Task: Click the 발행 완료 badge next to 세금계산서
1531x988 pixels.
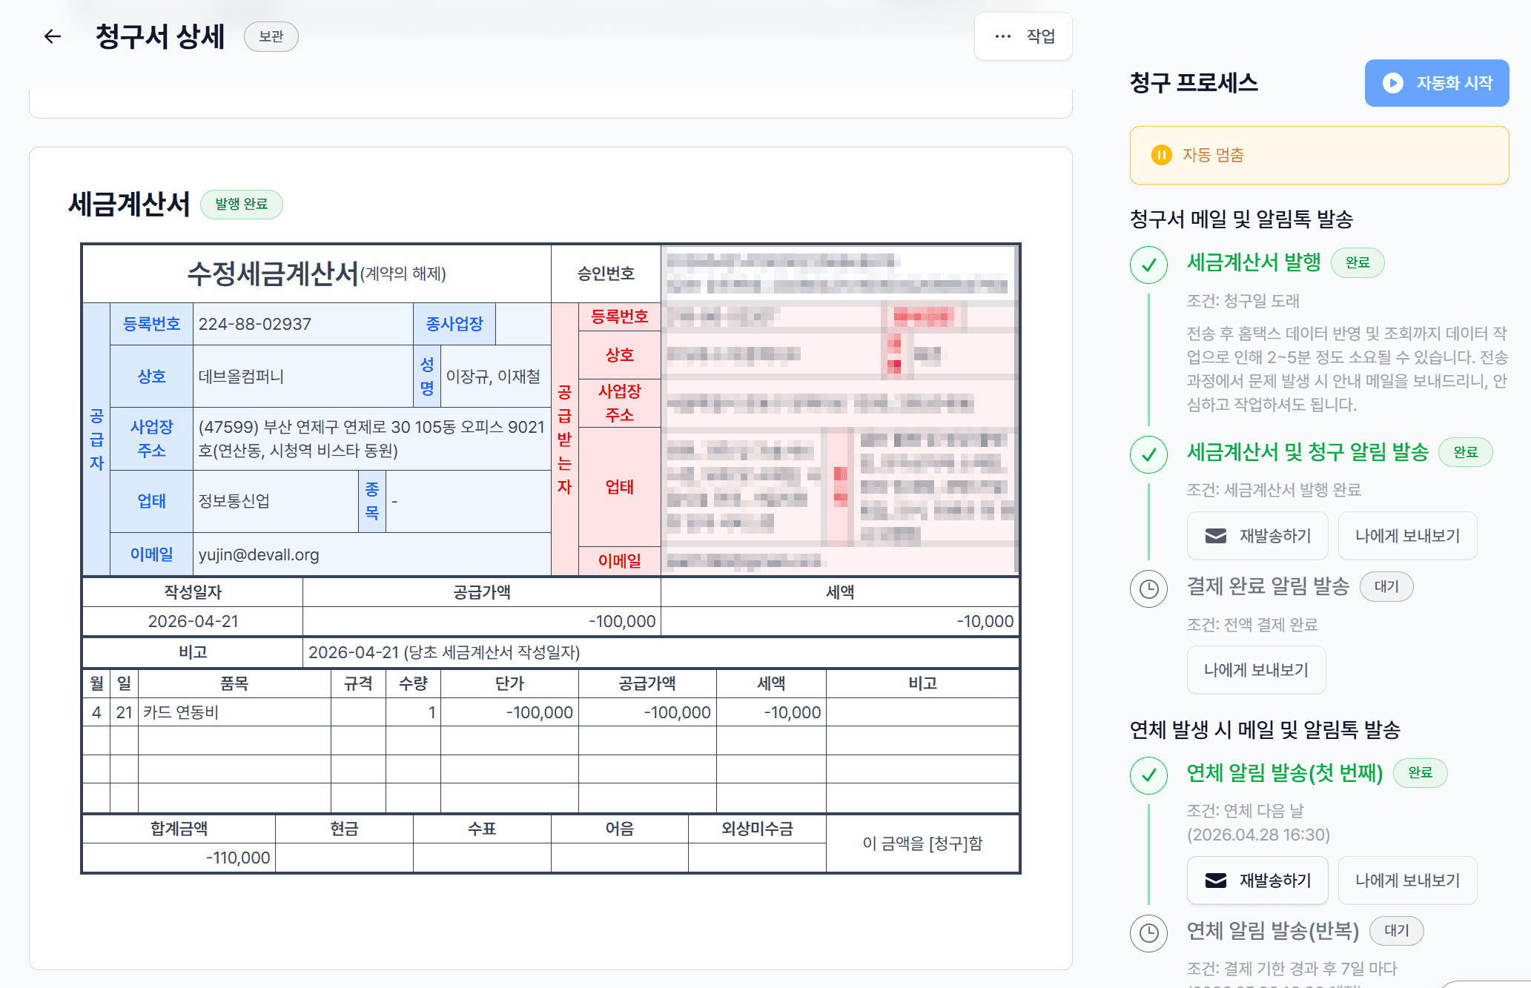Action: [241, 204]
